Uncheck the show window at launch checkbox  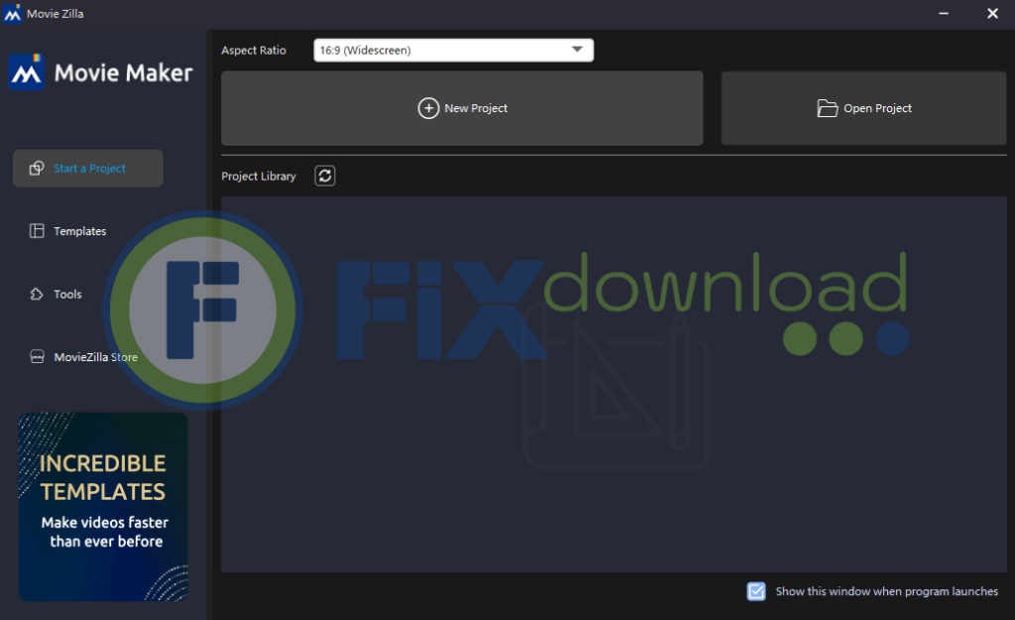coord(756,591)
